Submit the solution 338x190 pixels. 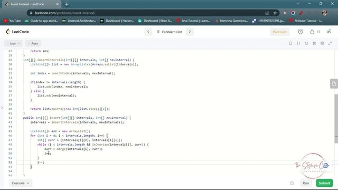point(324,183)
